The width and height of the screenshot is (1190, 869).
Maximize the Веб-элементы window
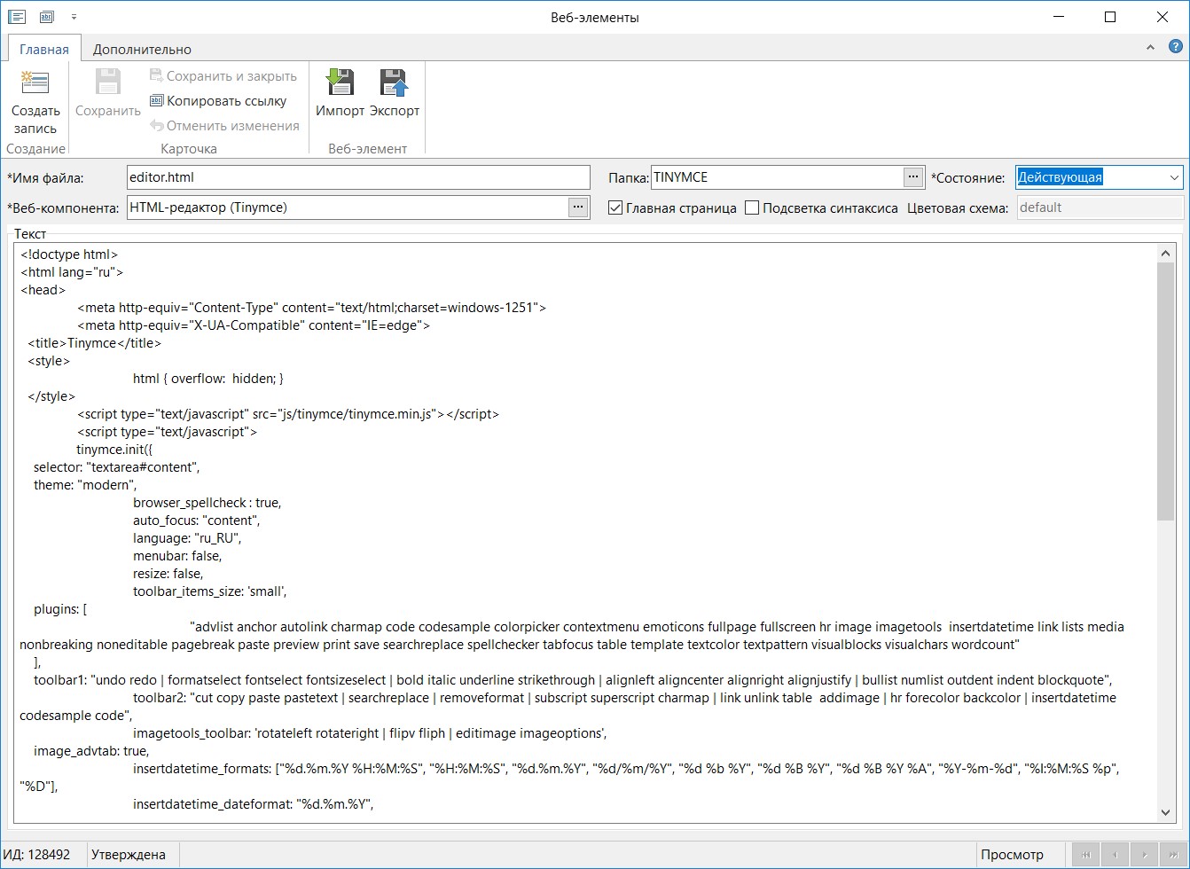[1110, 17]
